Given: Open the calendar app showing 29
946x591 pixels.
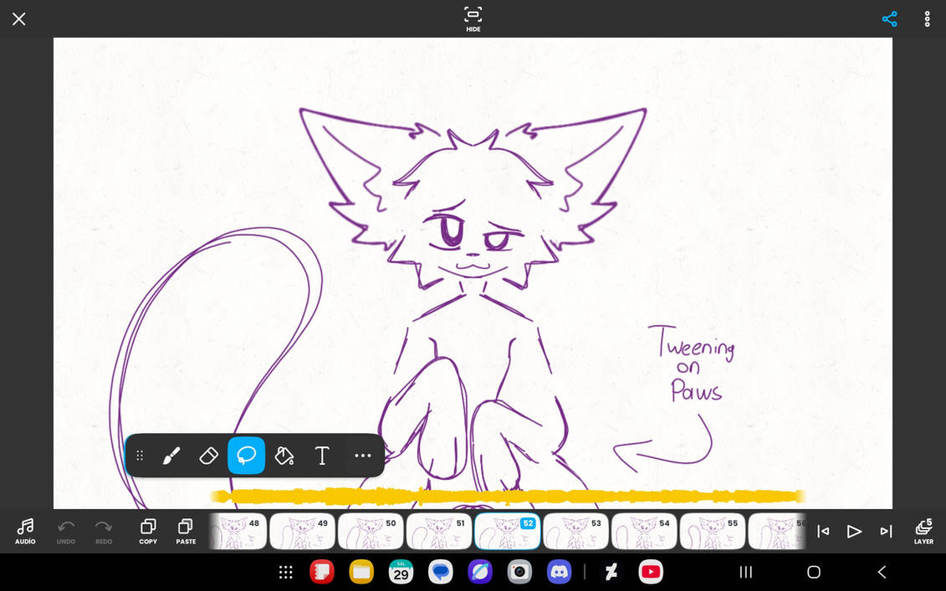Looking at the screenshot, I should pos(401,572).
